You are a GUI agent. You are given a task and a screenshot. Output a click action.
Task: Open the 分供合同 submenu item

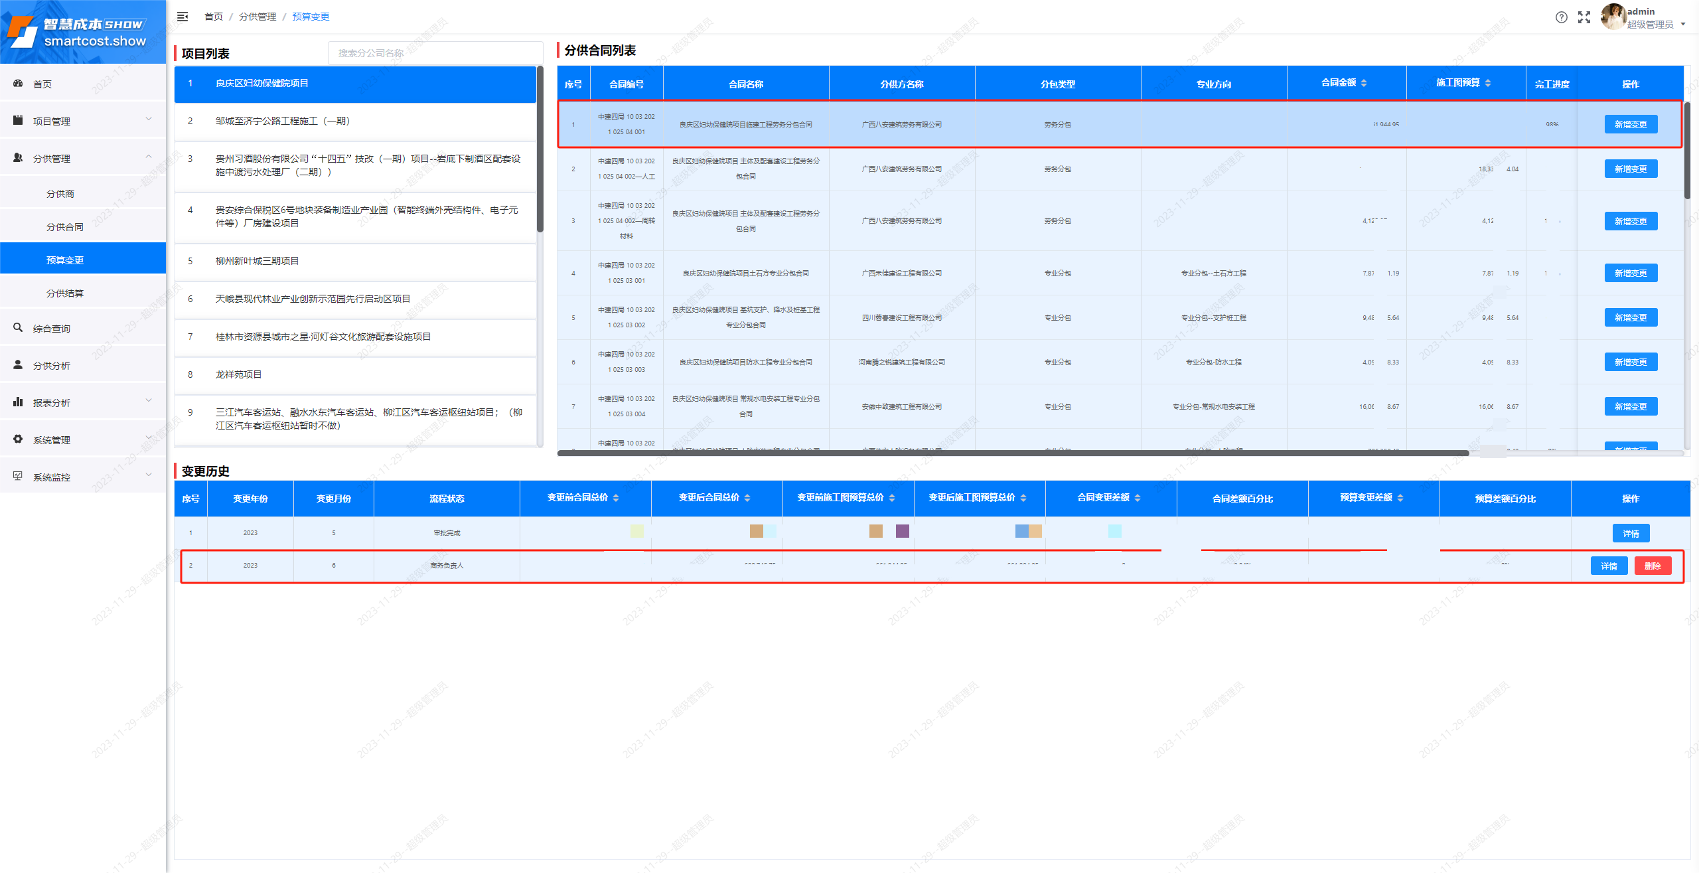65,227
